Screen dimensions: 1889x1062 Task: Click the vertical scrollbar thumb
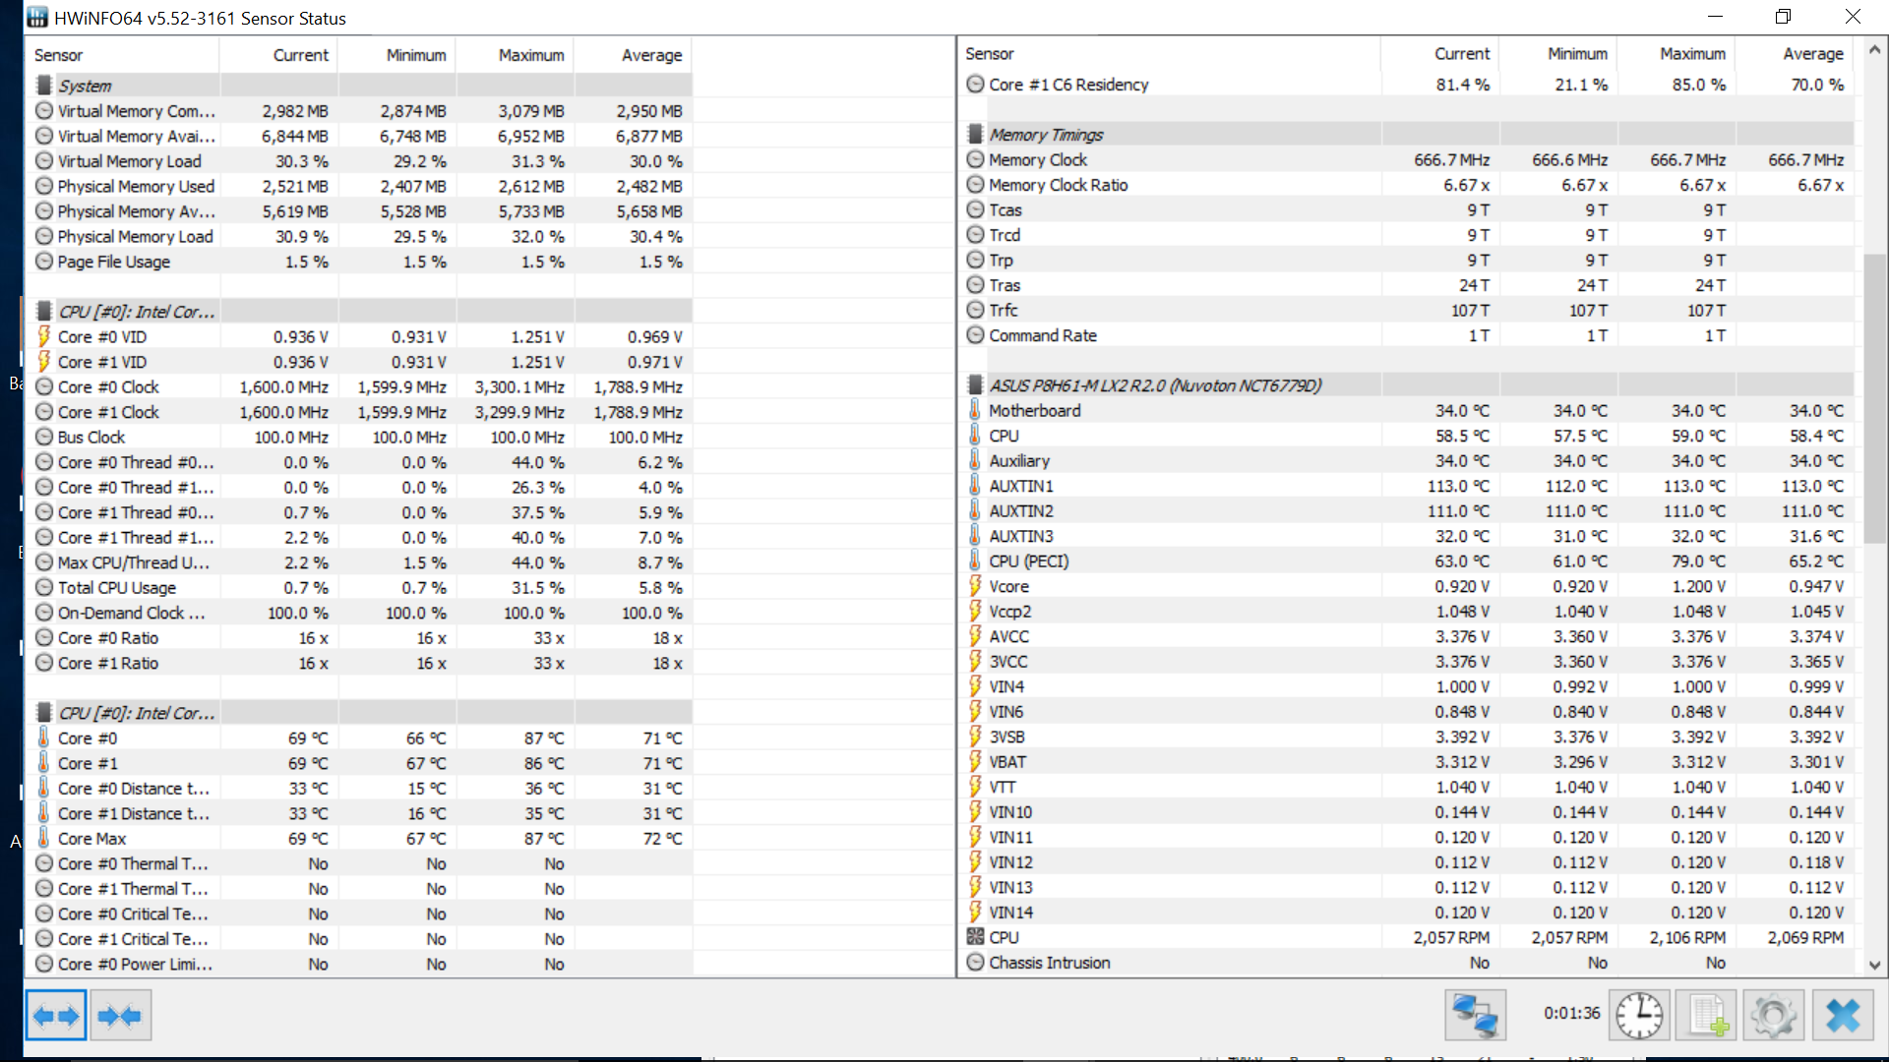[1874, 398]
